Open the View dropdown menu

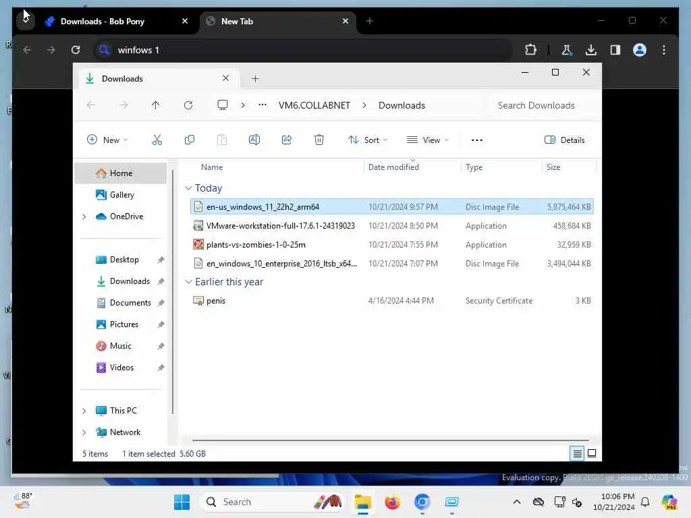tap(427, 140)
